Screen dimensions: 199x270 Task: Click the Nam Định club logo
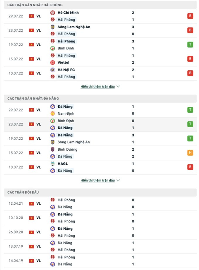click(x=53, y=114)
